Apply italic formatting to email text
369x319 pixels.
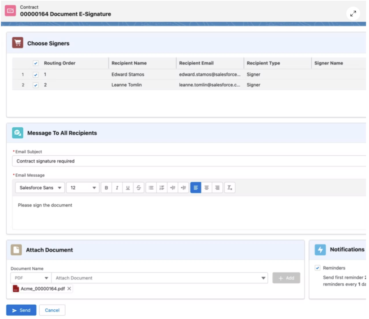pos(117,188)
